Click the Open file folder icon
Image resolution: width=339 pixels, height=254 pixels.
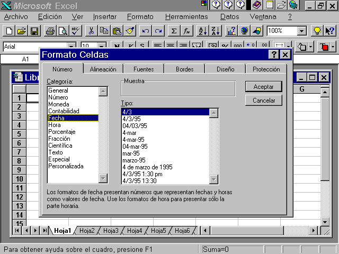click(22, 31)
